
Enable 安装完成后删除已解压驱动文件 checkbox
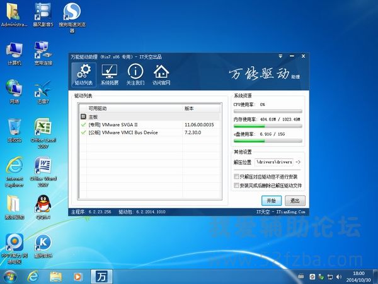tap(236, 186)
